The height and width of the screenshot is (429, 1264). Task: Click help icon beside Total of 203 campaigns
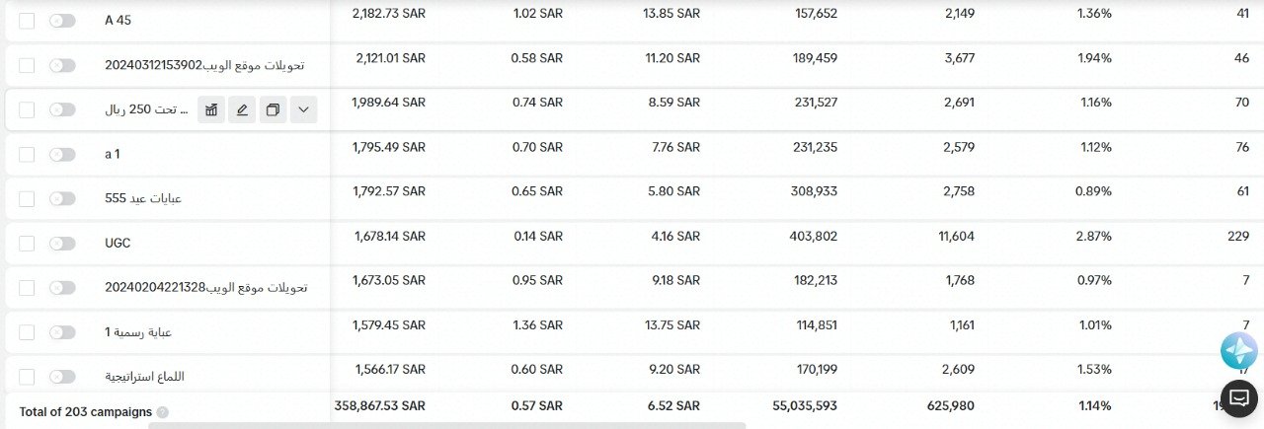point(163,412)
